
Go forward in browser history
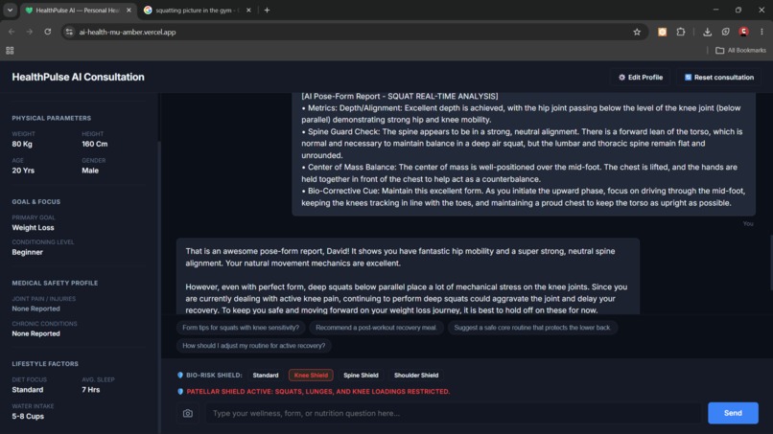pyautogui.click(x=30, y=32)
